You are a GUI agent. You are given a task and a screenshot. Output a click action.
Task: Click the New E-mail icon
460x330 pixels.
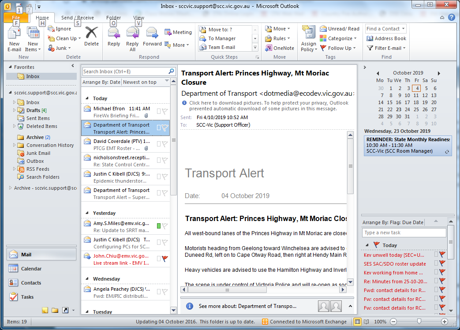point(15,34)
